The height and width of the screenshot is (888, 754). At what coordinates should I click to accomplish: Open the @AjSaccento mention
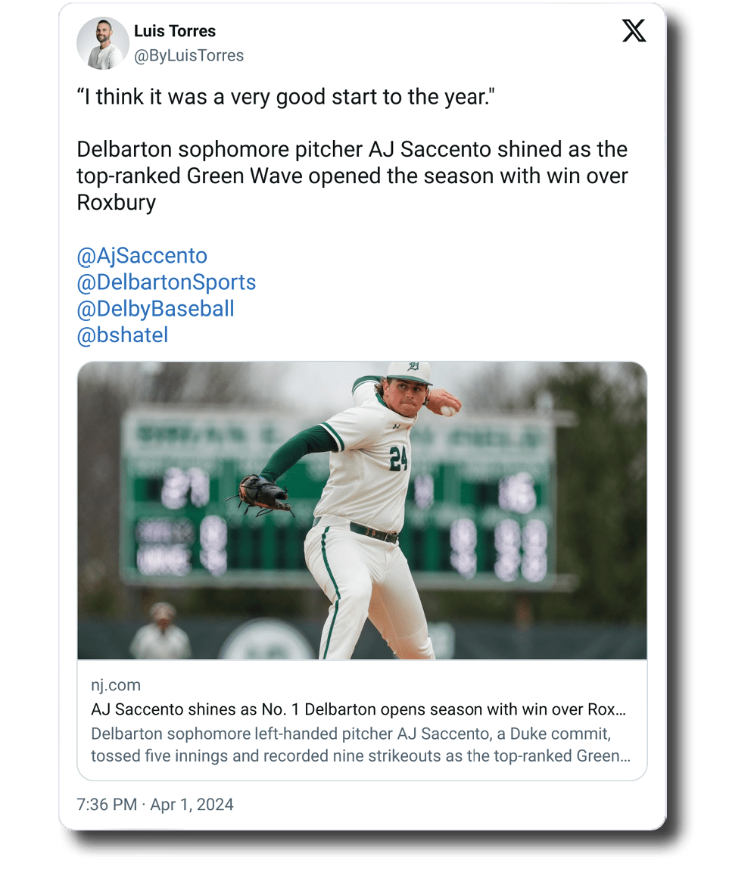(x=142, y=256)
